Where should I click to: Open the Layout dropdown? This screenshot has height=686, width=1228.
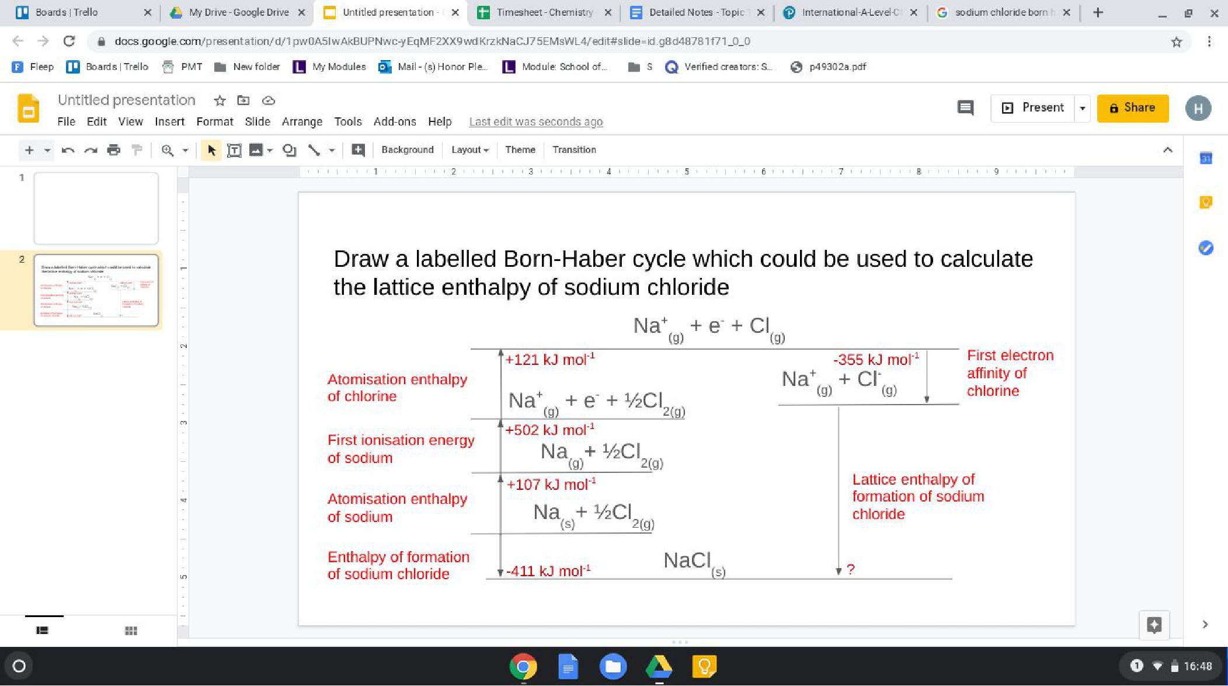click(x=469, y=150)
